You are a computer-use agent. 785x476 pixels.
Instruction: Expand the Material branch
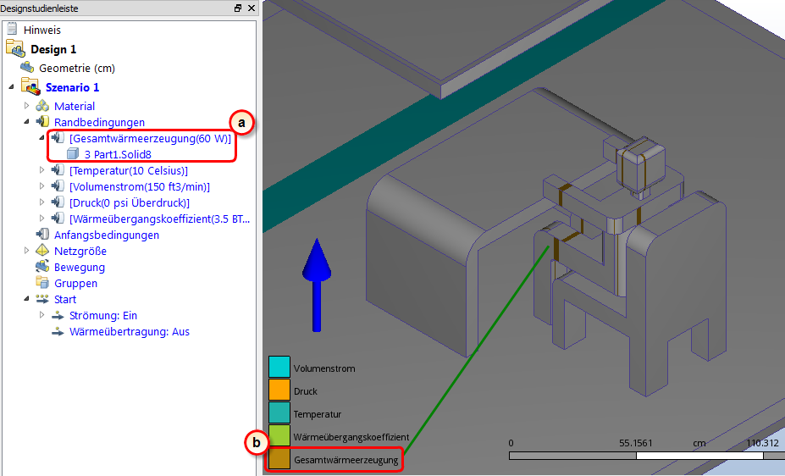pyautogui.click(x=26, y=106)
